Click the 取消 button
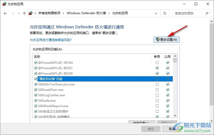The height and width of the screenshot is (135, 214). pos(172,129)
